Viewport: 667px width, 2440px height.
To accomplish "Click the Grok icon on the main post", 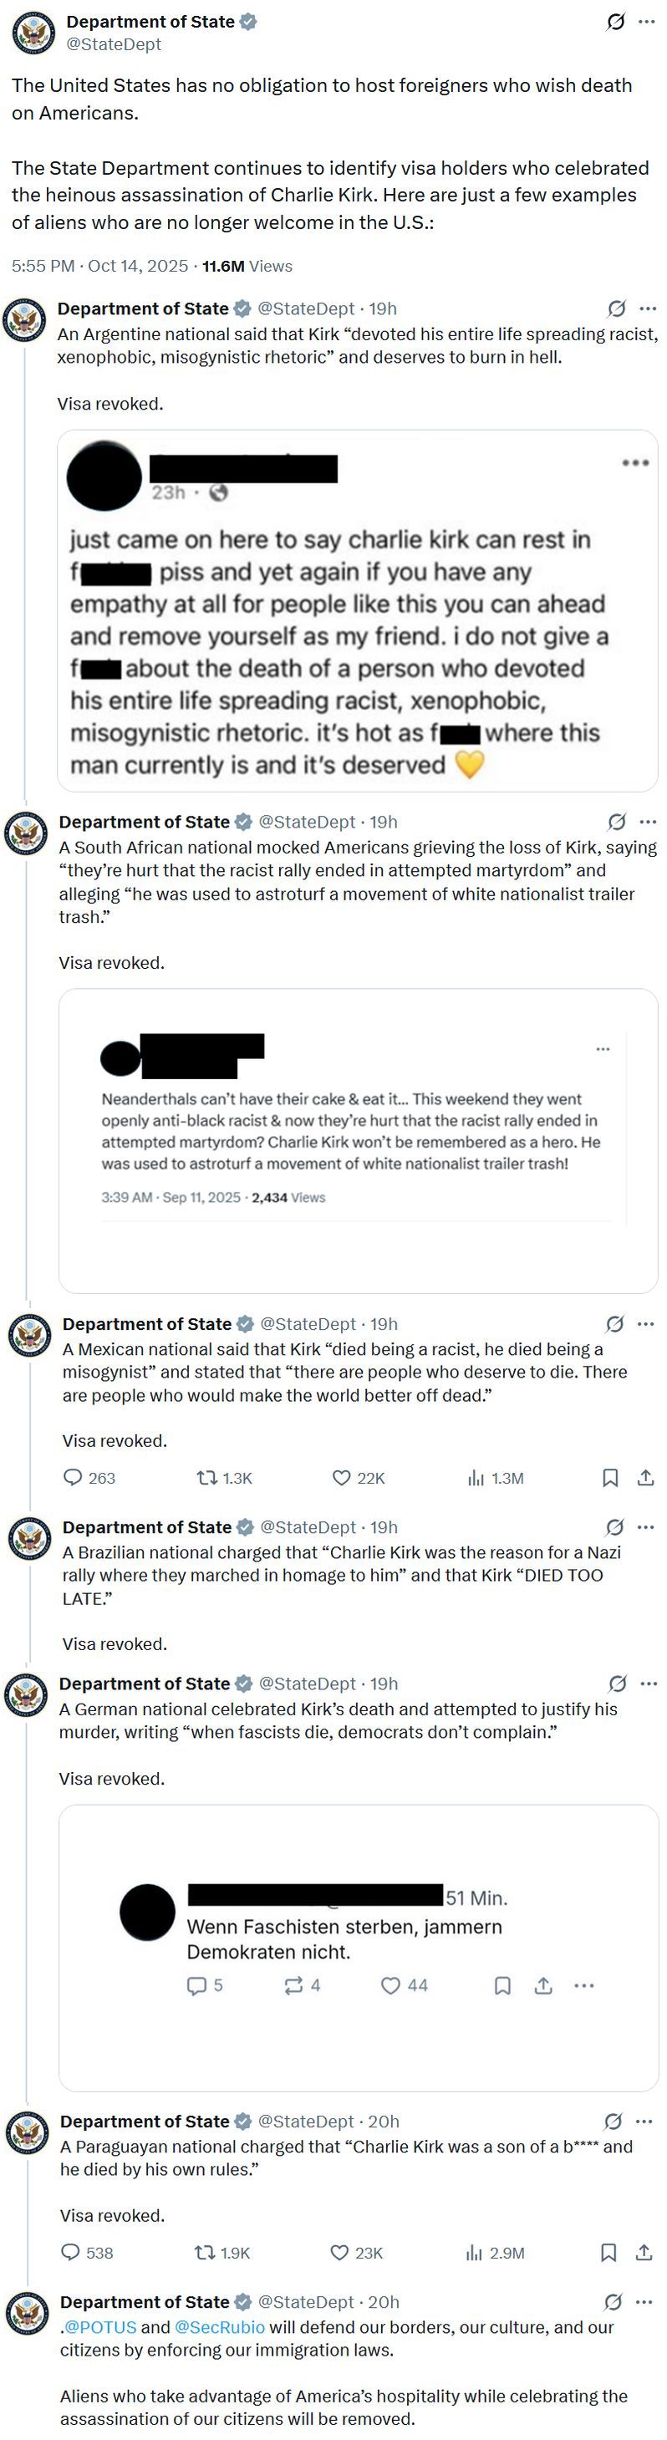I will [x=616, y=22].
